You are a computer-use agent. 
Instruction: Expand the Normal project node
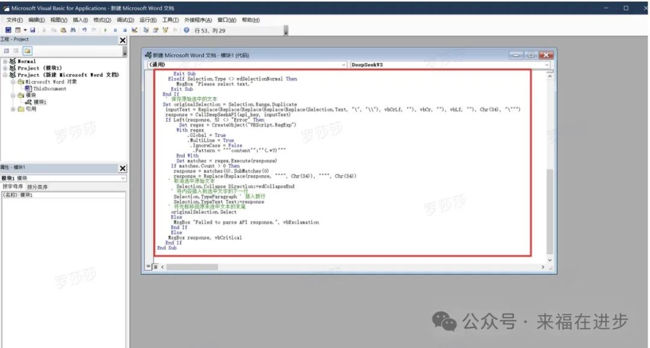point(5,61)
